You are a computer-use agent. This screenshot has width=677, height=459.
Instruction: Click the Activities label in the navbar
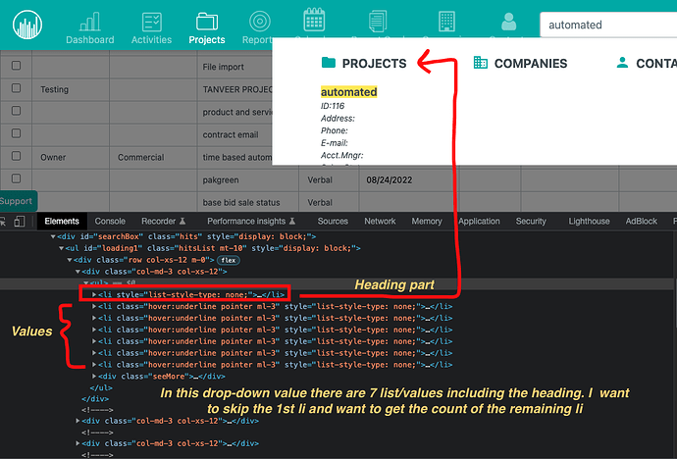[x=151, y=39]
